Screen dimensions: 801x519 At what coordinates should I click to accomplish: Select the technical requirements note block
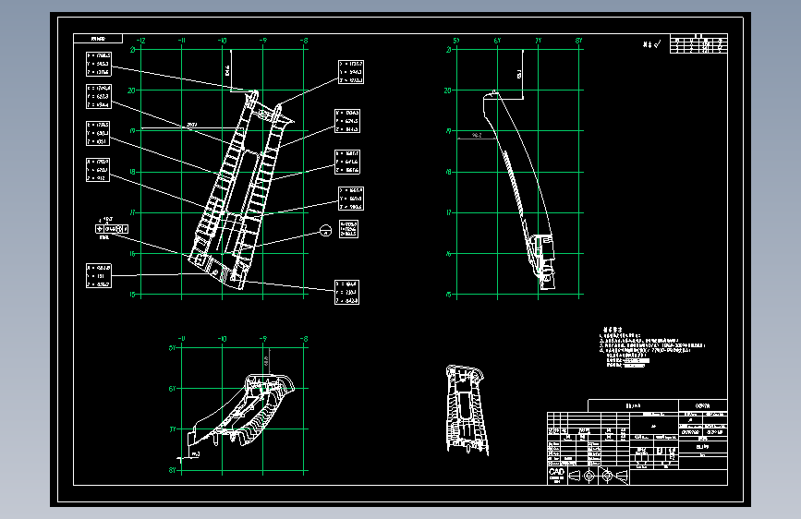point(651,347)
